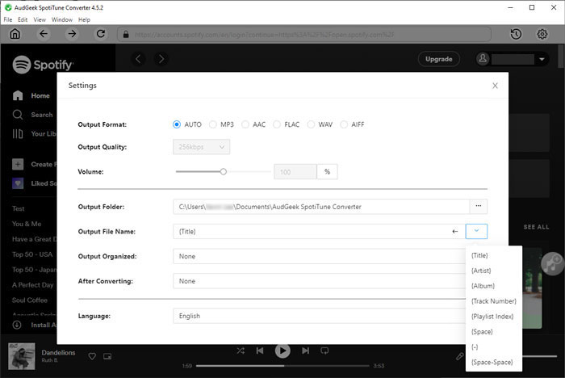Skip to next track
The height and width of the screenshot is (378, 565).
click(x=306, y=351)
